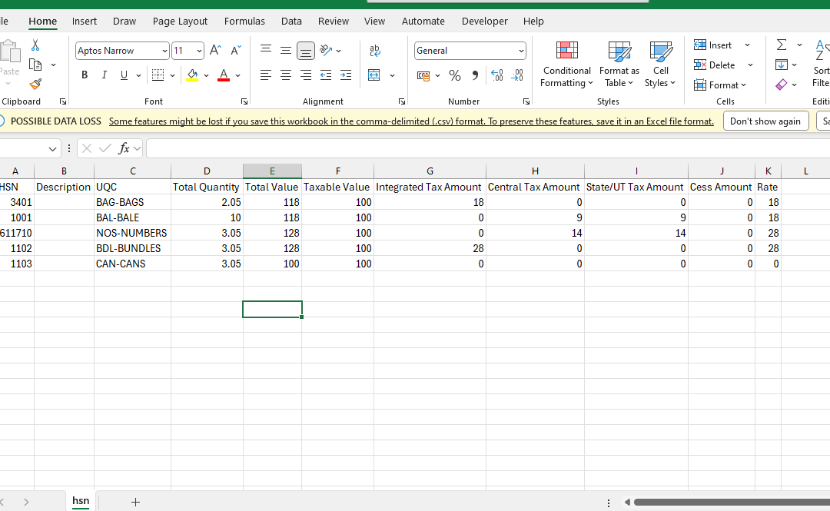Apply italic formatting from the Font group
This screenshot has height=511, width=830.
(x=103, y=75)
